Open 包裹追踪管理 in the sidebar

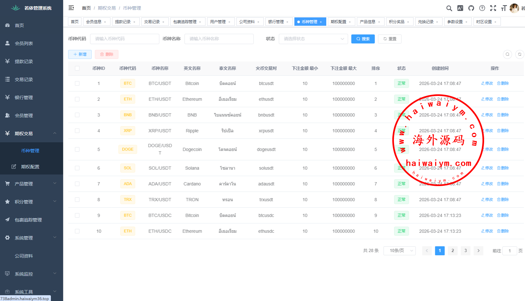[32, 220]
